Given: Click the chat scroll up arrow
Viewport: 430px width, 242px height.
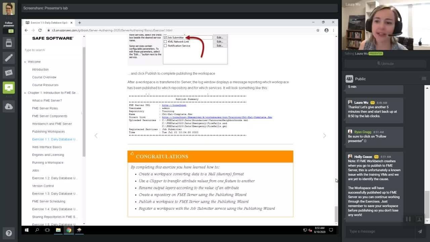Looking at the screenshot, I should click(427, 88).
